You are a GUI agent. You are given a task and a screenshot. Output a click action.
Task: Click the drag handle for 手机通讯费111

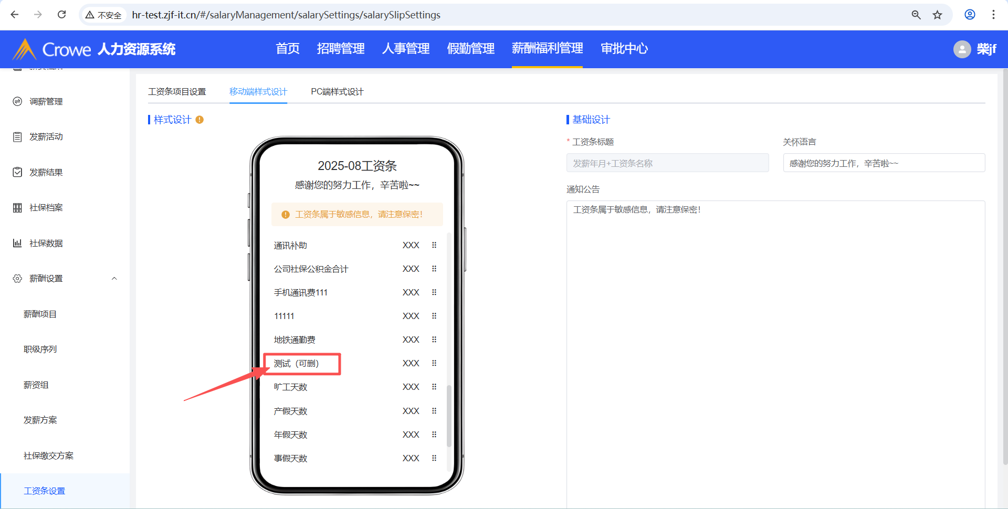(434, 292)
